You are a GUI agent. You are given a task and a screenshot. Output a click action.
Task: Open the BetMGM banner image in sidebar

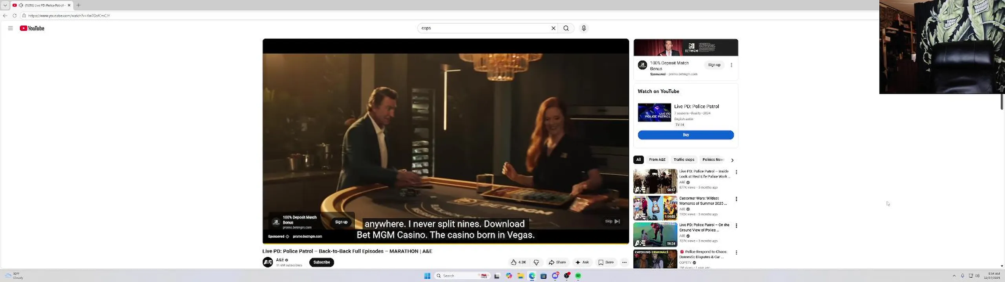(686, 48)
